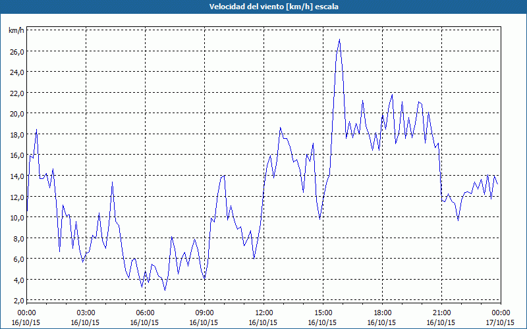Select the 24,0 y-axis value

(x=17, y=72)
